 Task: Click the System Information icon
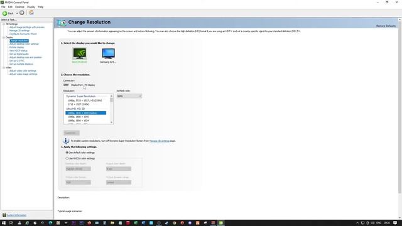[x=4, y=215]
